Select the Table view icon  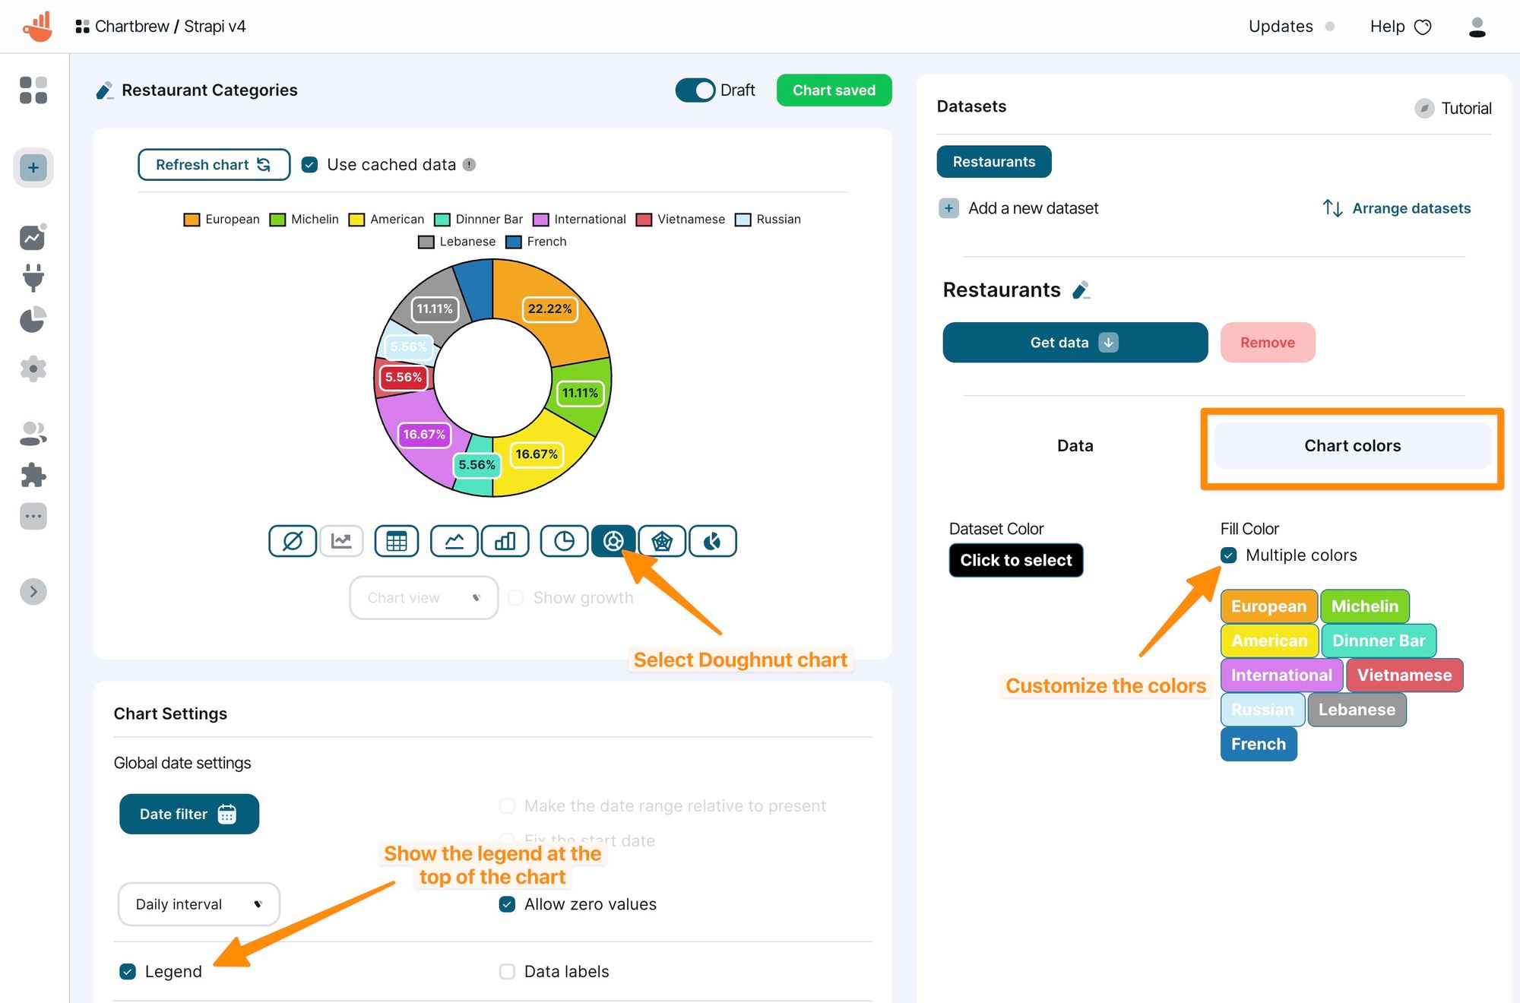point(396,541)
